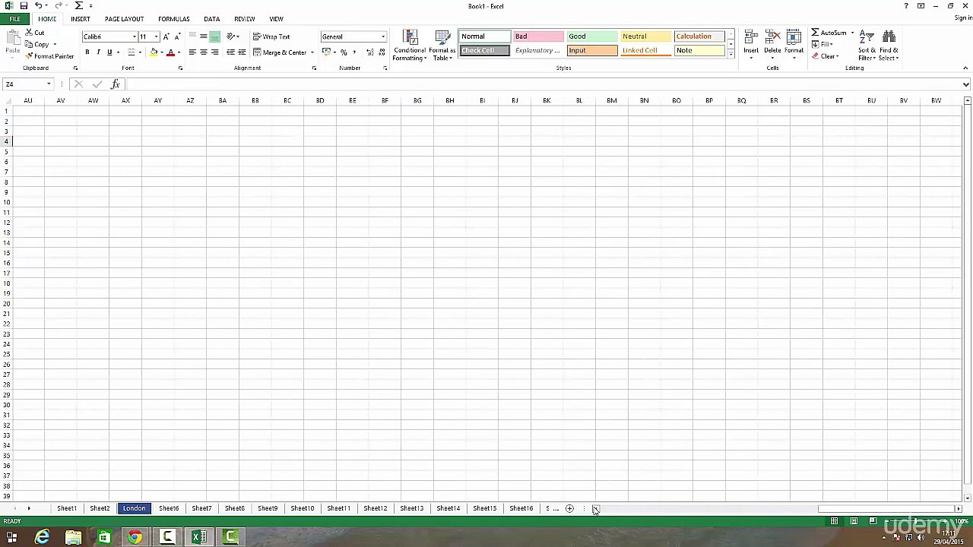Apply the Top Align icon

tap(192, 36)
